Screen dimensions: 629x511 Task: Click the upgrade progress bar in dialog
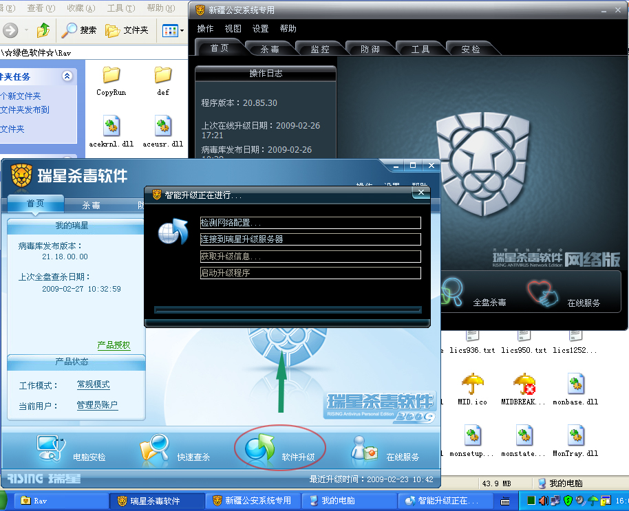288,309
